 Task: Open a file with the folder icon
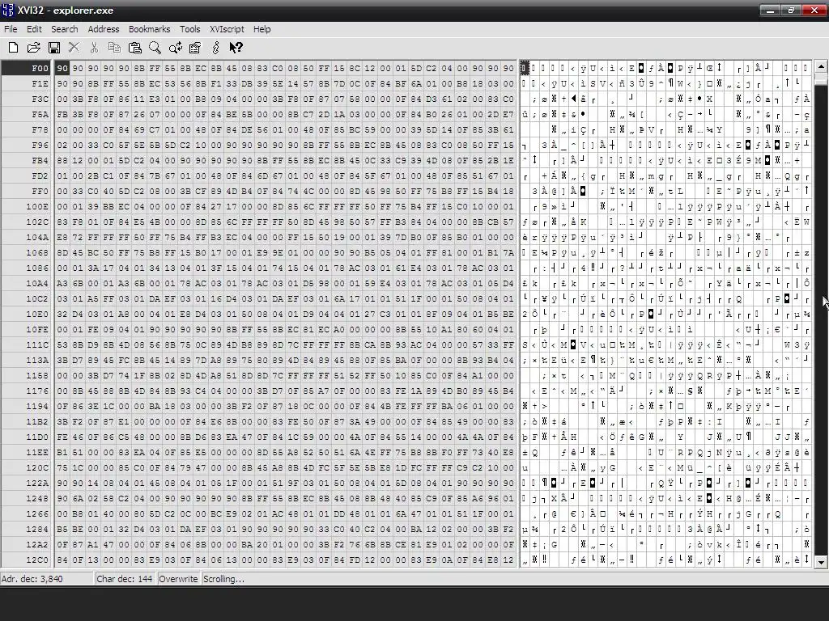(x=33, y=48)
